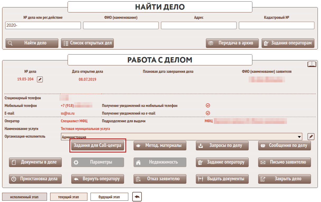
Task: Click the текущий этап legend swatch
Action: pos(69,197)
